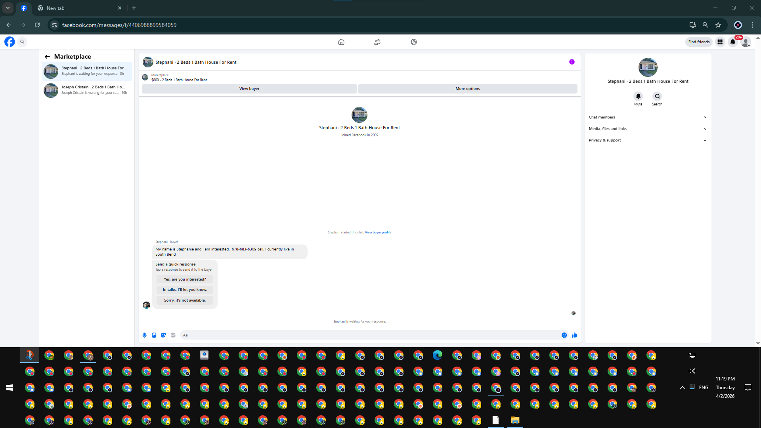This screenshot has height=428, width=761.
Task: Expand the Chat members section
Action: tap(648, 117)
